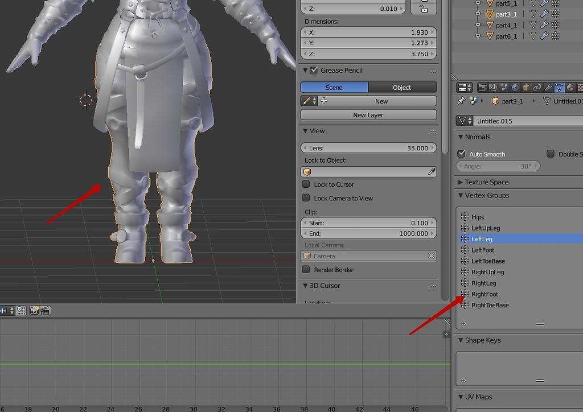The image size is (583, 412).
Task: Adjust the Clip Start 0.100 field
Action: 368,223
